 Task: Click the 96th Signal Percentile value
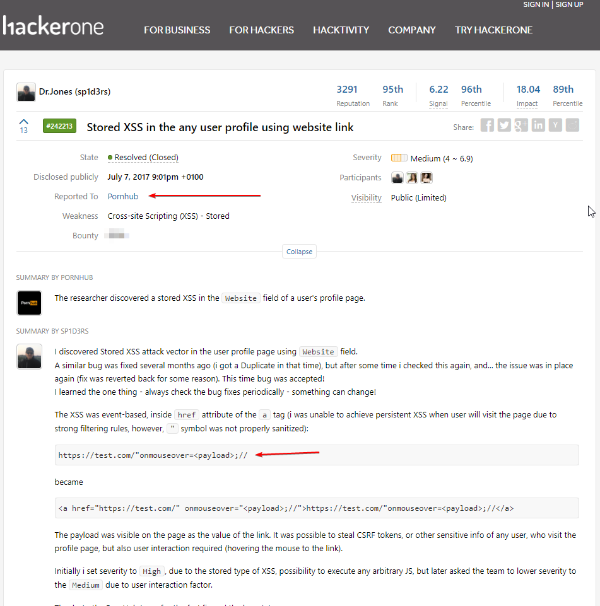471,90
